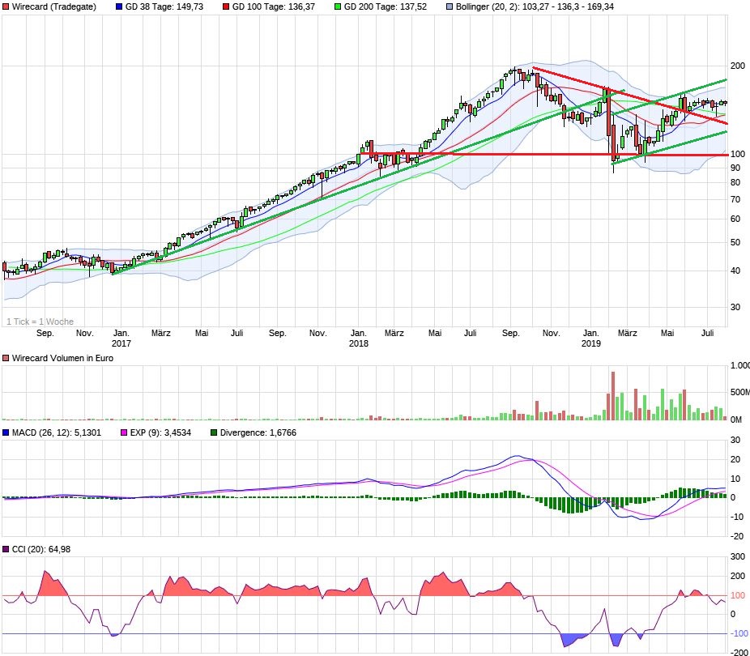Click the Juli label at the axis end
The height and width of the screenshot is (656, 750).
point(707,333)
